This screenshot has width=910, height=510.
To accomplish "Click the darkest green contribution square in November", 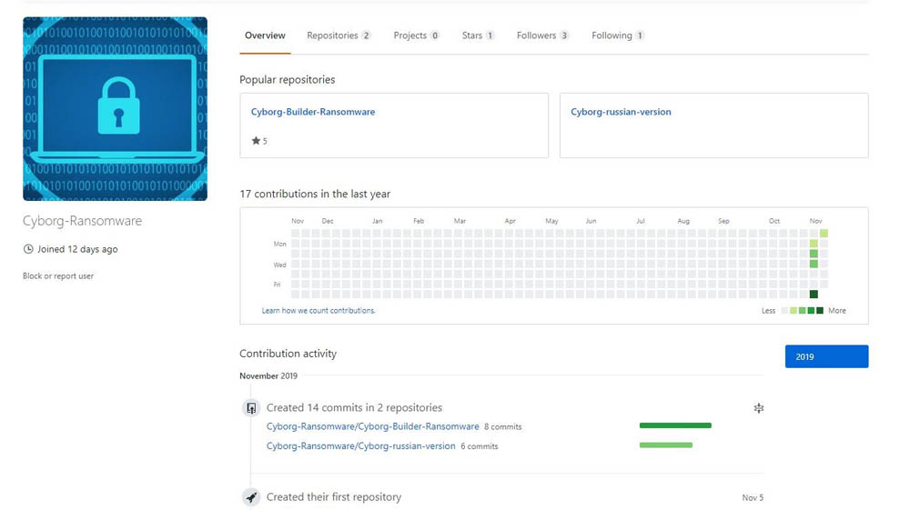I will tap(814, 295).
